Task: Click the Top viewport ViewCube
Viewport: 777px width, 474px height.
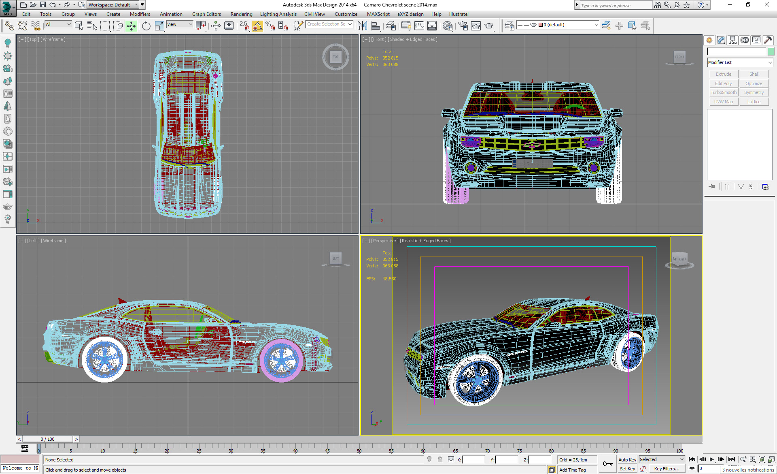Action: 335,57
